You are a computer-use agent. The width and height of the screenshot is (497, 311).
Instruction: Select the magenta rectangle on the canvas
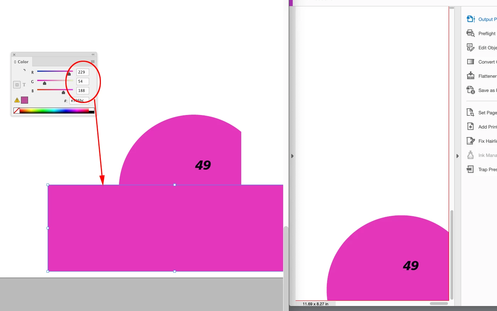tap(166, 228)
